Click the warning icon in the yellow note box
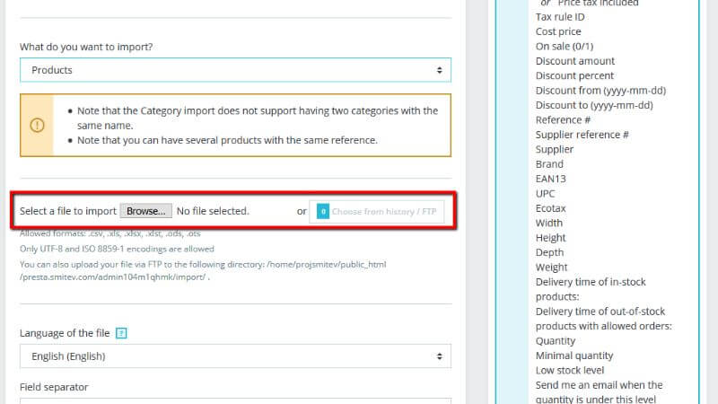This screenshot has height=404, width=718. pos(37,125)
